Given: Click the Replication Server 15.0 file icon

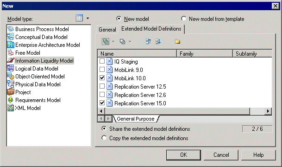Looking at the screenshot, I should (109, 103).
